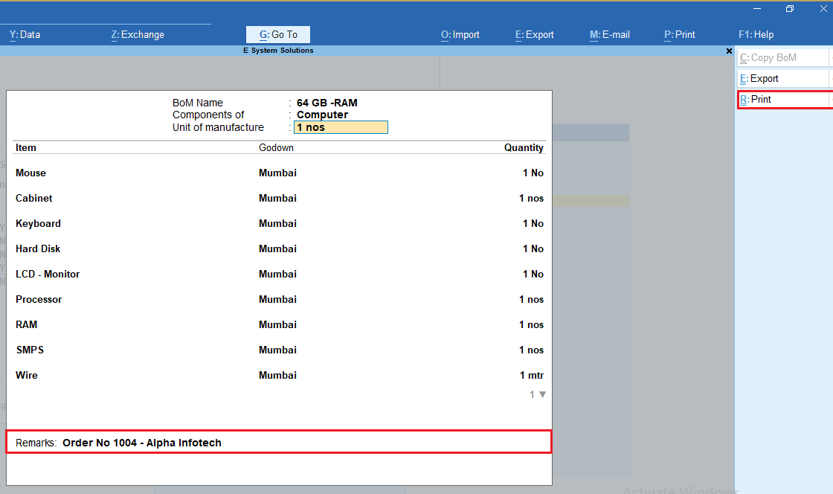The width and height of the screenshot is (833, 494).
Task: Click the Unit of manufacture input field
Action: (x=341, y=126)
